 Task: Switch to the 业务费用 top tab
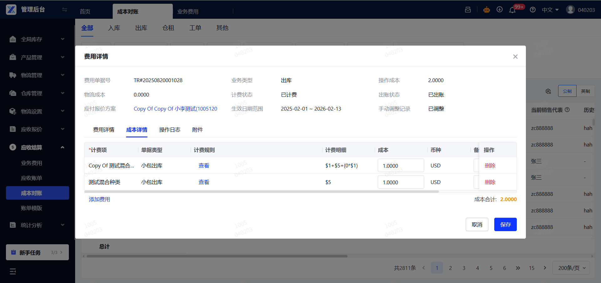pyautogui.click(x=188, y=12)
